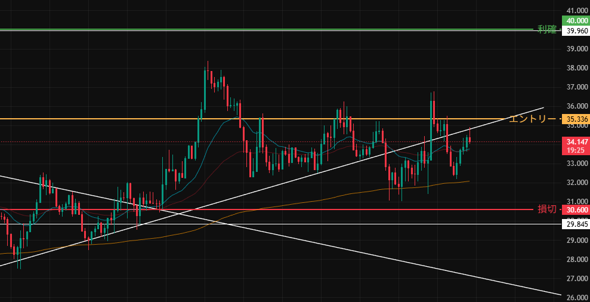The image size is (590, 302).
Task: Select the orange 35.336 price label
Action: point(575,119)
